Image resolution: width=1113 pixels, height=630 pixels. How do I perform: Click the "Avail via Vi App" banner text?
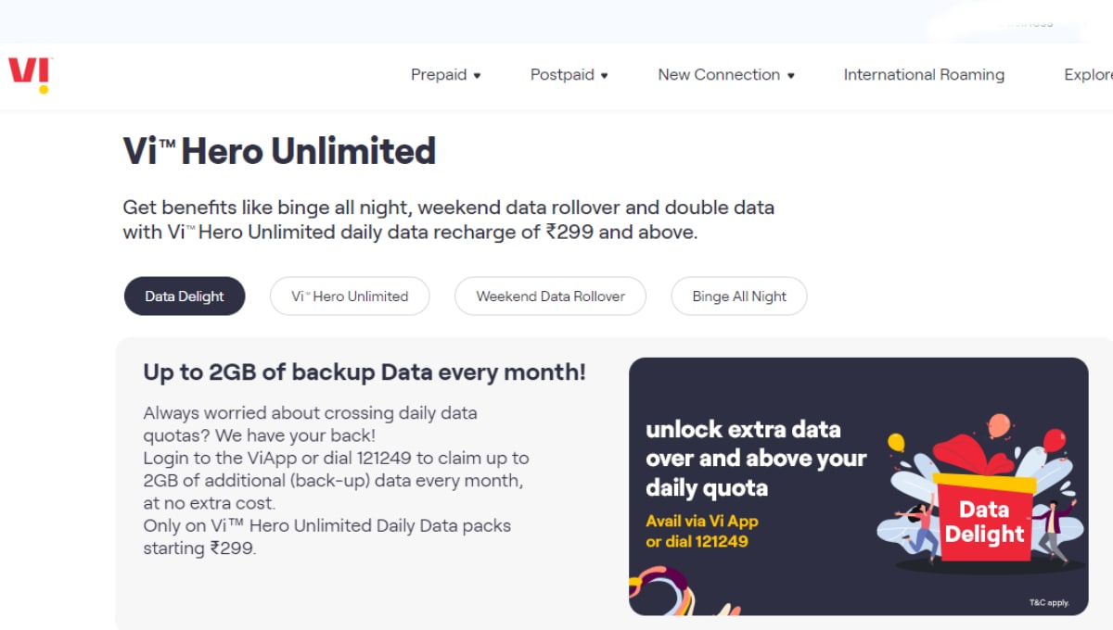pyautogui.click(x=702, y=521)
